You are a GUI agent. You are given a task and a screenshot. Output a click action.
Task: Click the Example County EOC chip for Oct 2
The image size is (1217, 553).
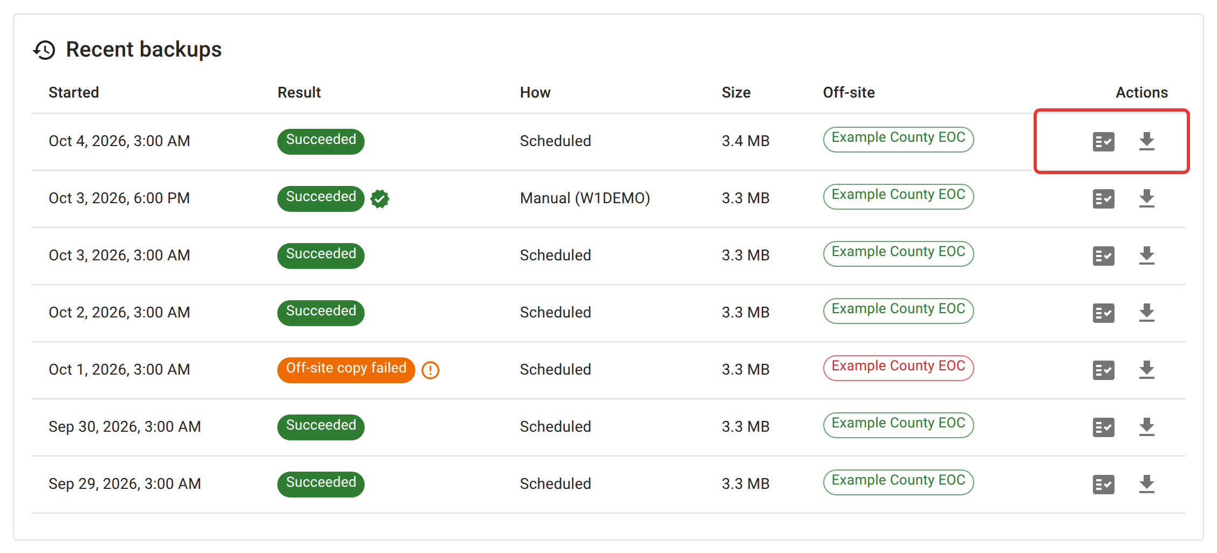pos(898,310)
